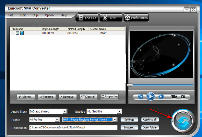Skip to the next clip in the preview
This screenshot has width=202, height=137.
[x=161, y=97]
